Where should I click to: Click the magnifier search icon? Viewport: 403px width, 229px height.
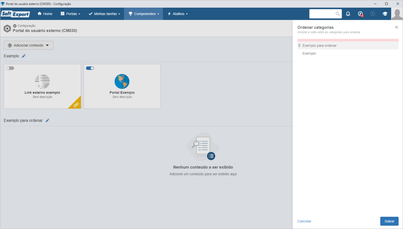(338, 14)
